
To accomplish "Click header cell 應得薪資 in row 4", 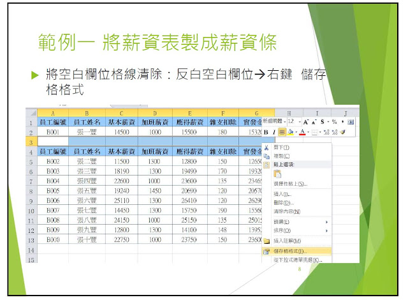I will 190,151.
